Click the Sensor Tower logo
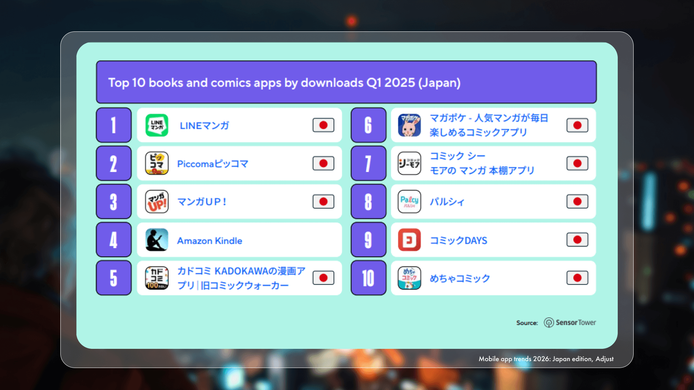Viewport: 694px width, 390px height. (570, 322)
